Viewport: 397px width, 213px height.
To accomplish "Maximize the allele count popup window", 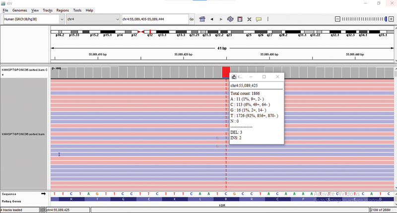I will (x=264, y=77).
